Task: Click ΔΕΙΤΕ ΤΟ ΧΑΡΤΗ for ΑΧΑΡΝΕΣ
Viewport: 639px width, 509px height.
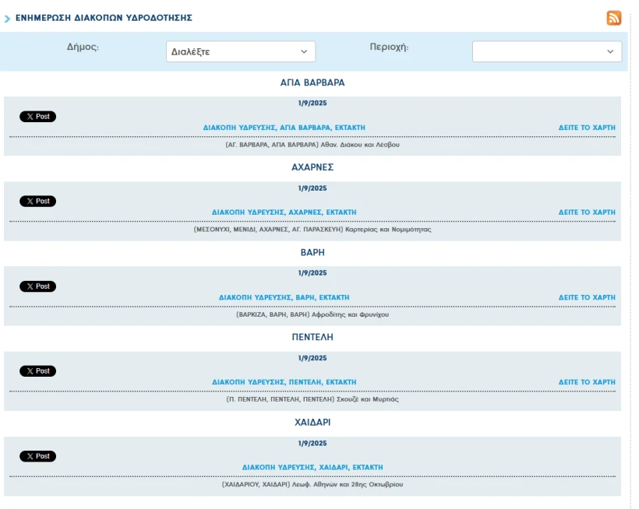Action: [587, 212]
